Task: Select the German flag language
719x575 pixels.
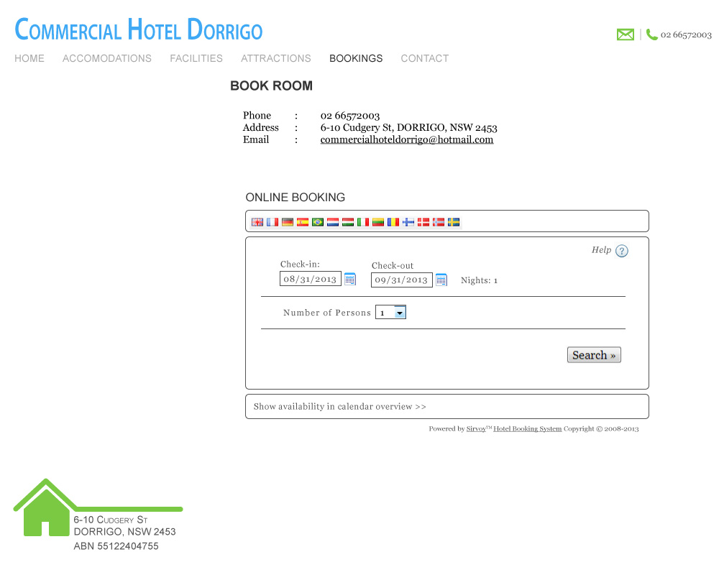Action: coord(288,222)
